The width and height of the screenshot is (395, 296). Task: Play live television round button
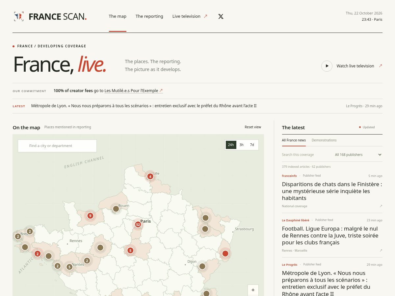point(327,66)
